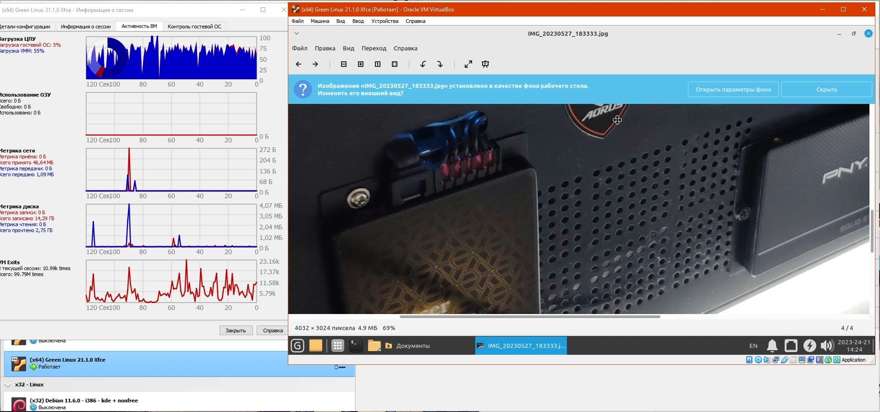880x412 pixels.
Task: Click the network metric graph
Action: 171,169
